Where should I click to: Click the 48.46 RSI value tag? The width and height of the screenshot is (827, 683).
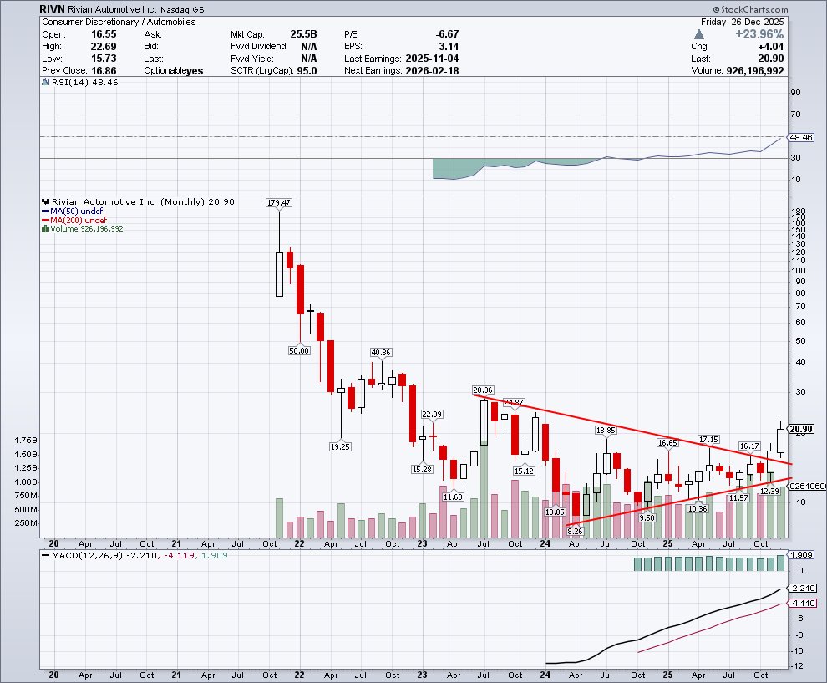pos(802,137)
